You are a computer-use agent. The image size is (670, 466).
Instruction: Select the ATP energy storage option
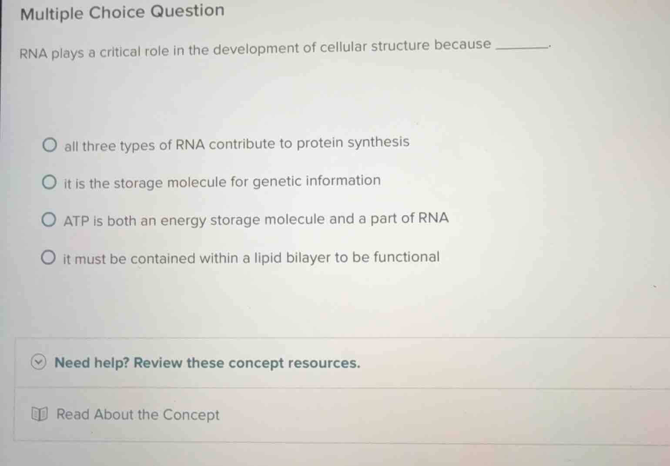[49, 220]
